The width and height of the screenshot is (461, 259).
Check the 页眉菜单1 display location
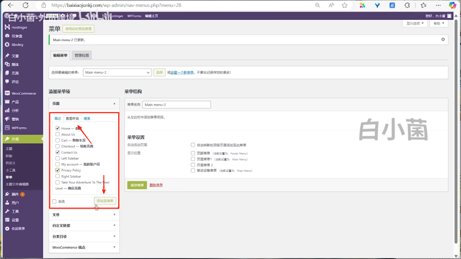point(193,159)
